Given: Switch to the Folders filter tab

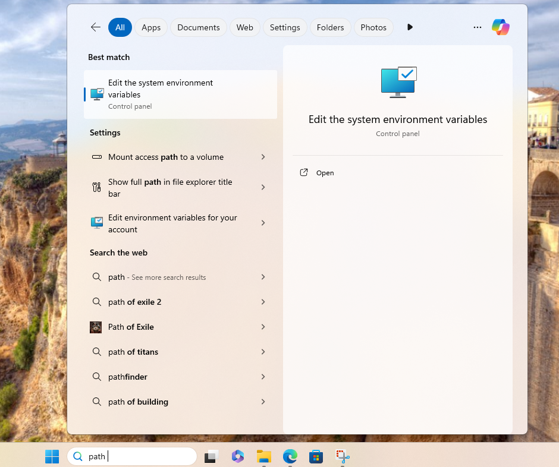Looking at the screenshot, I should pos(331,27).
